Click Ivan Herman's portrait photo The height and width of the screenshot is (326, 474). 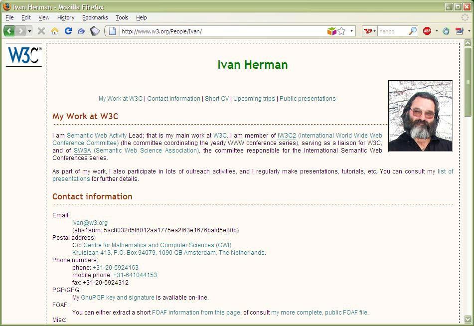pos(421,116)
